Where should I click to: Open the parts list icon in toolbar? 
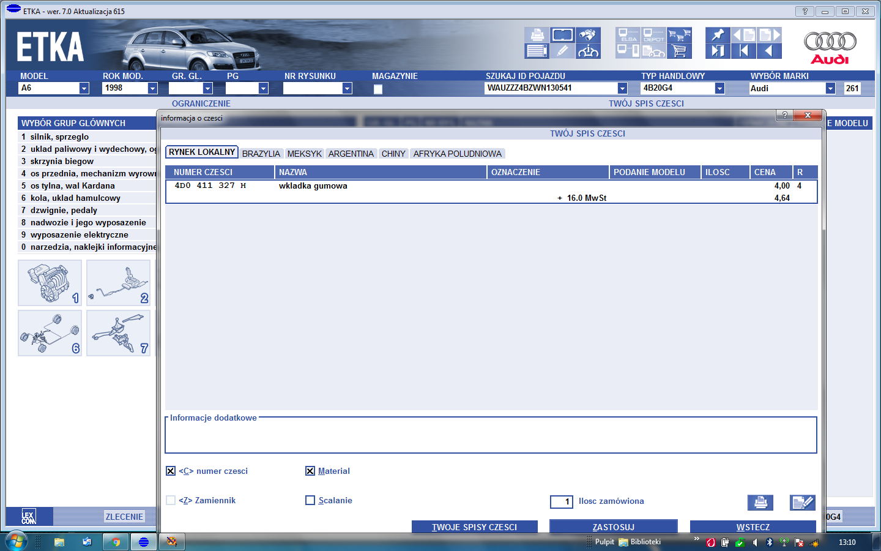point(537,51)
